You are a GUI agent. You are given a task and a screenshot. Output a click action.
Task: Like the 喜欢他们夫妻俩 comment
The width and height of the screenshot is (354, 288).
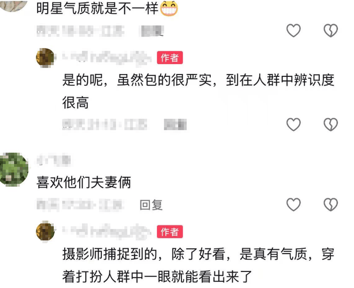(294, 205)
